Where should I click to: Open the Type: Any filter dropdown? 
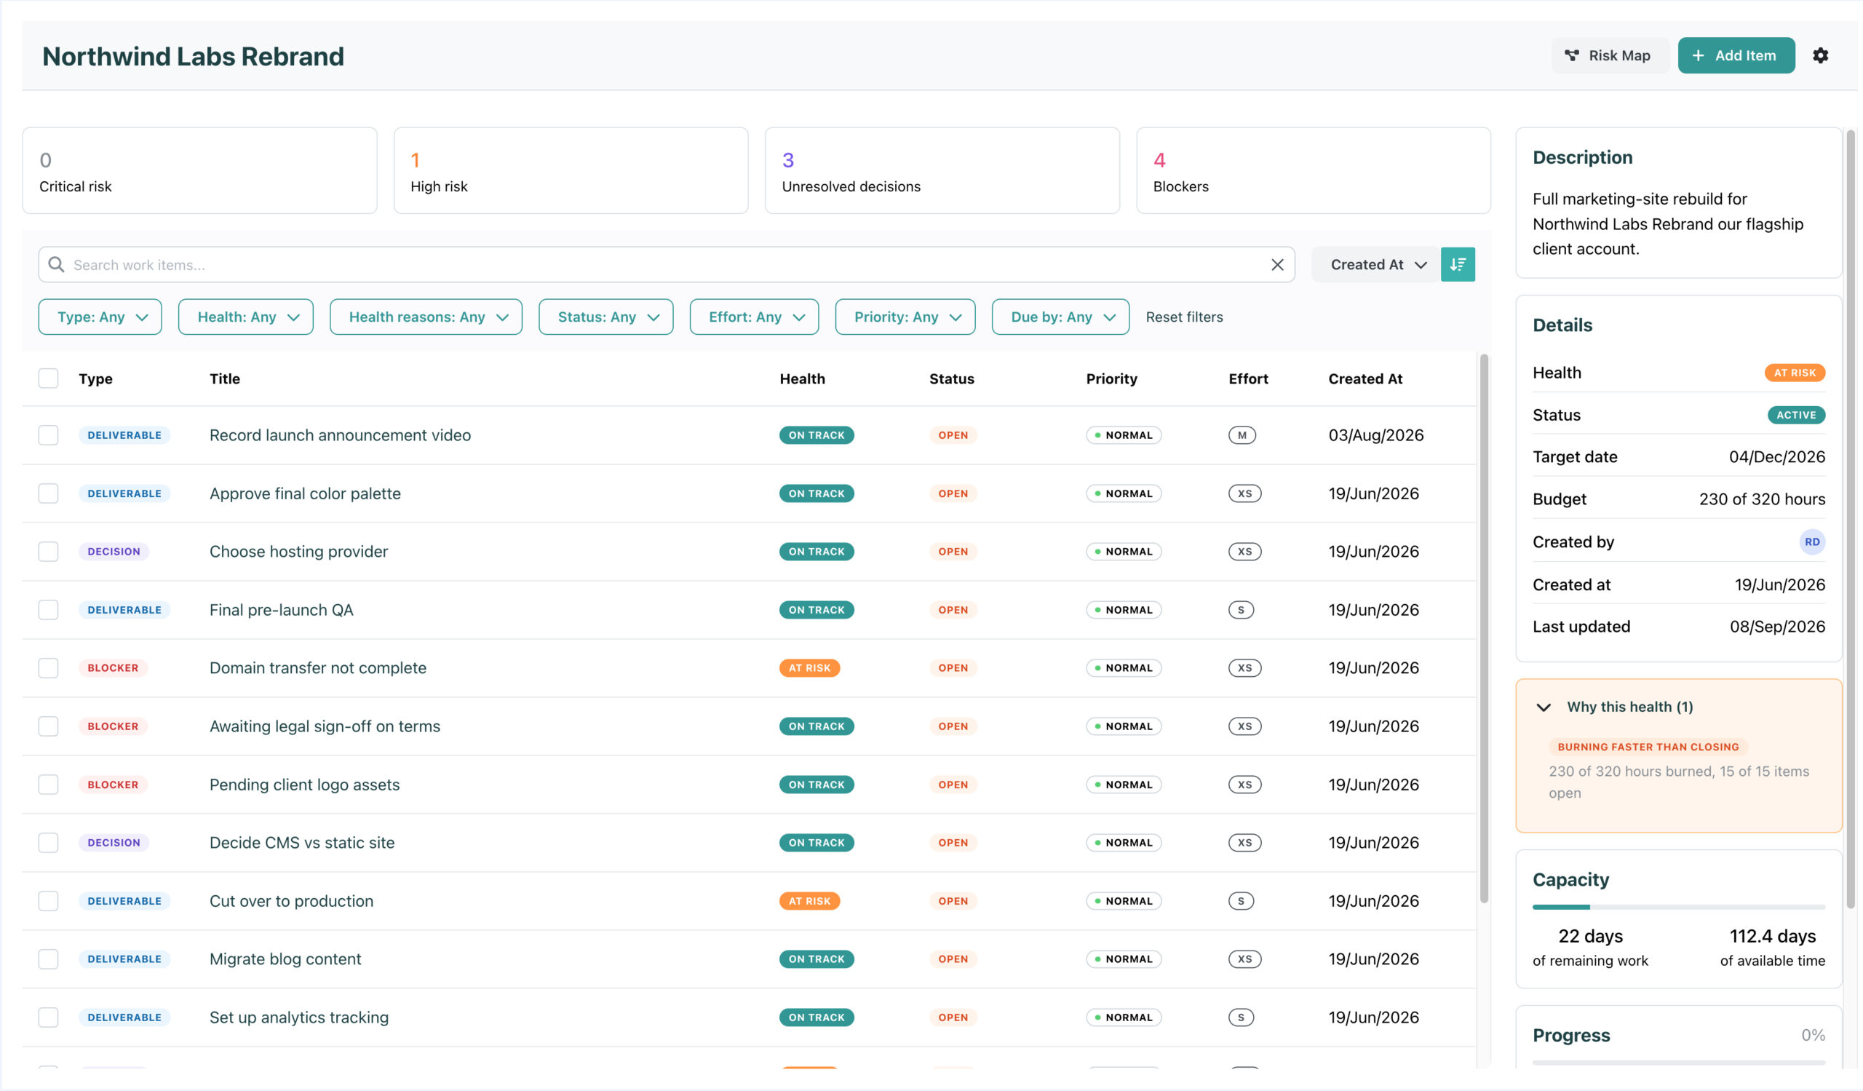coord(100,317)
